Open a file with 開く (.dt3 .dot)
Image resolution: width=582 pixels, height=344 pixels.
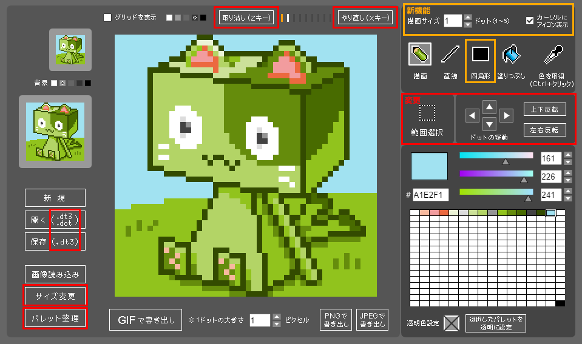[x=55, y=220]
